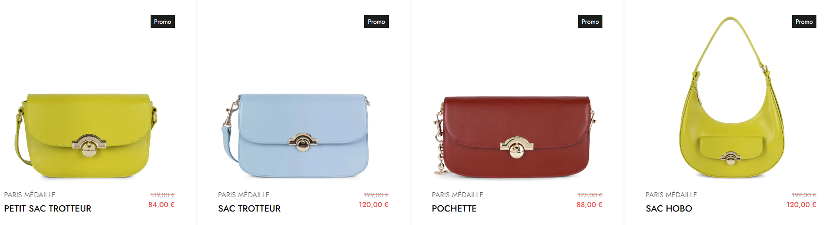Click the POCHETTE product title
Image resolution: width=829 pixels, height=225 pixels.
(454, 208)
